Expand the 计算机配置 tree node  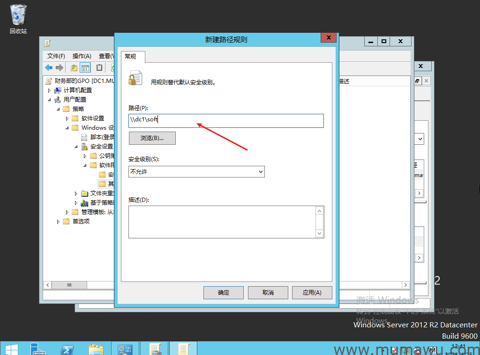50,90
